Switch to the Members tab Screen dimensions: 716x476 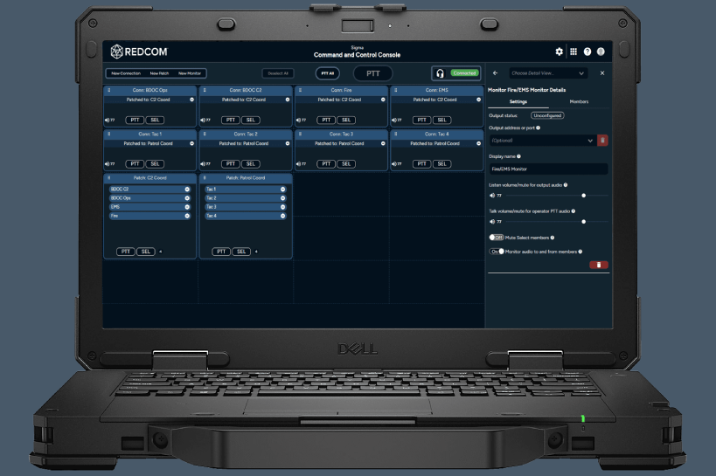coord(579,102)
